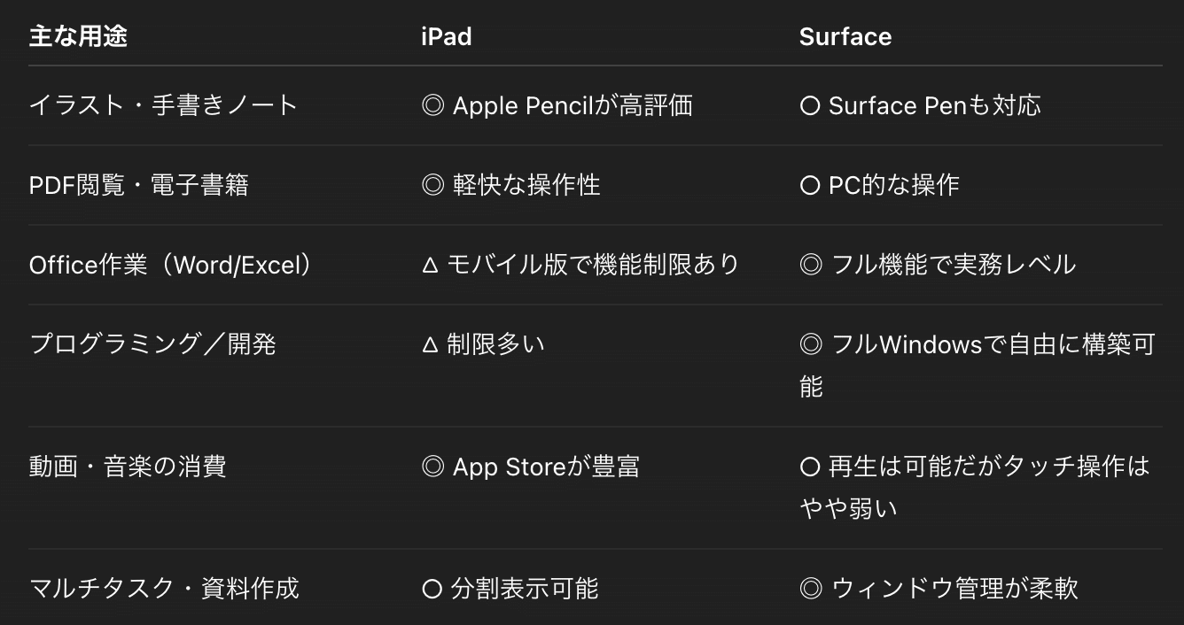Click the iPad column header
The width and height of the screenshot is (1184, 625).
(x=447, y=36)
